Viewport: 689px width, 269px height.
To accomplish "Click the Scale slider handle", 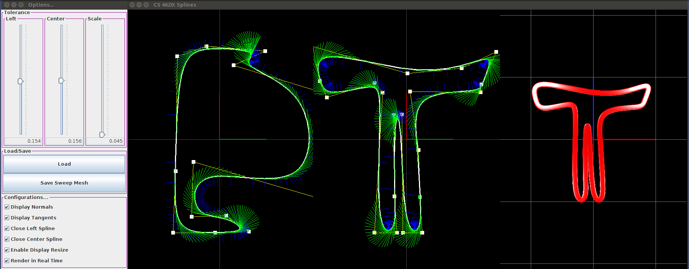I will pos(103,134).
